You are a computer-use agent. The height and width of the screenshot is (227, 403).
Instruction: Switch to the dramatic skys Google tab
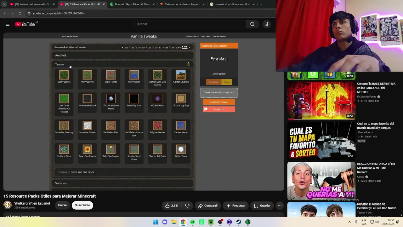[x=232, y=4]
